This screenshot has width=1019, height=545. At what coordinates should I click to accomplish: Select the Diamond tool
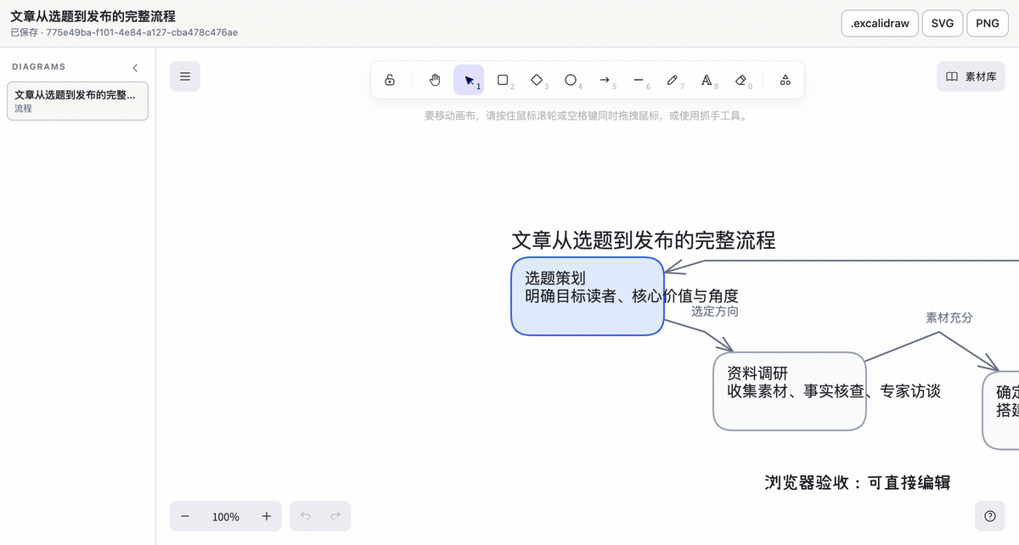(537, 80)
